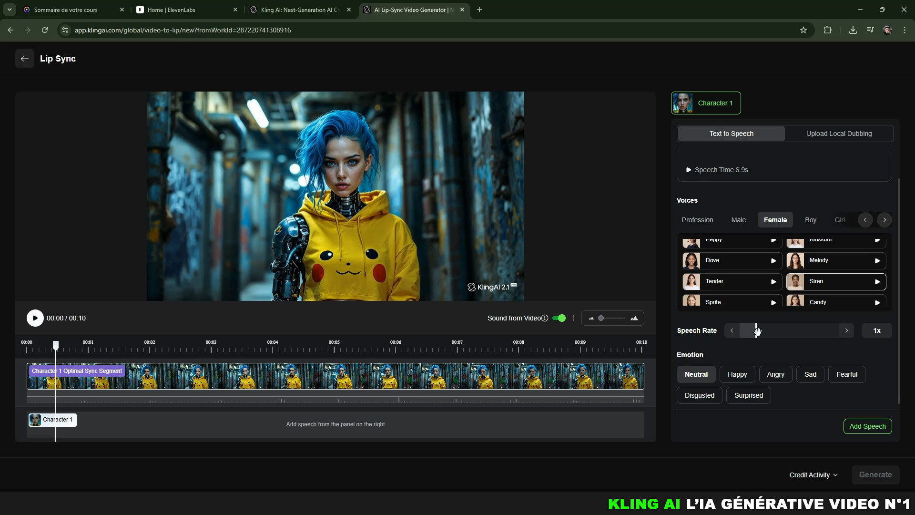Viewport: 915px width, 515px height.
Task: Open a new browser tab
Action: (x=479, y=10)
